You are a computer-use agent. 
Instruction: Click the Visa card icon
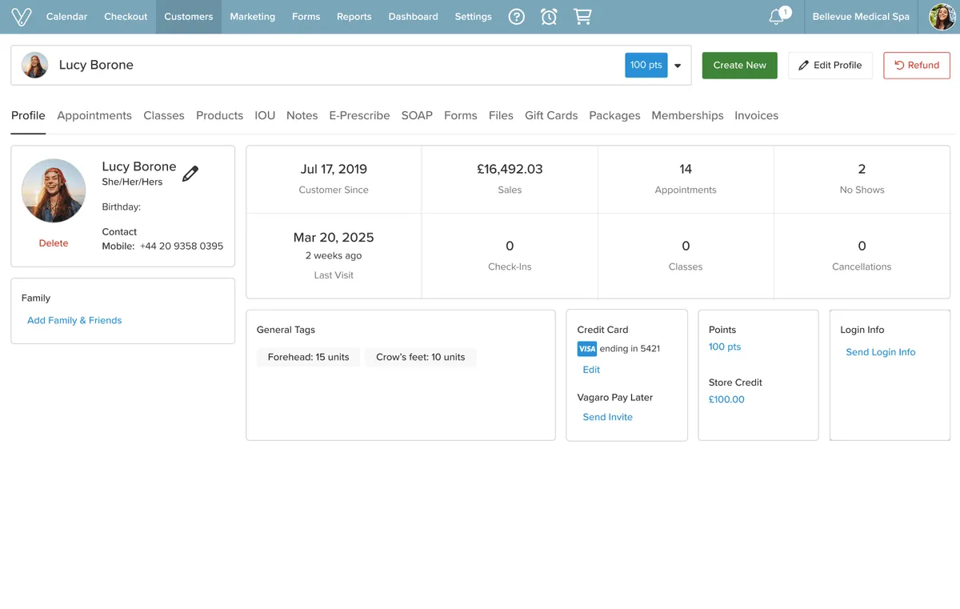click(x=586, y=349)
